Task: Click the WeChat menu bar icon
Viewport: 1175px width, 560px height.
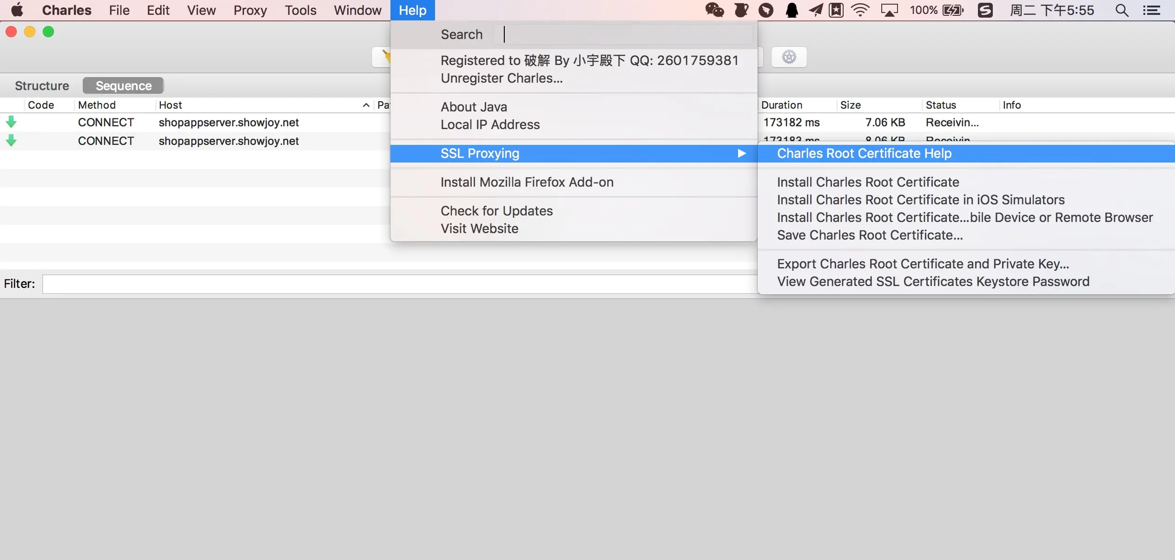Action: [714, 10]
